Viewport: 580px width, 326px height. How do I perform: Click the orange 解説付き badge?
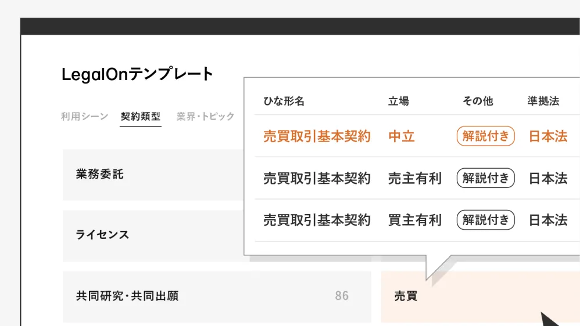tap(485, 137)
